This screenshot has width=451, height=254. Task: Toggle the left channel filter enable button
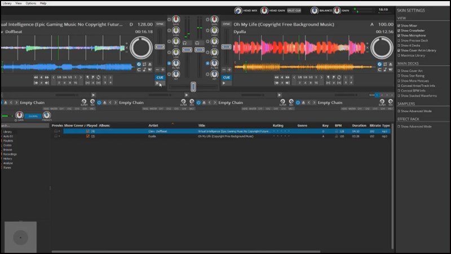tap(169, 63)
